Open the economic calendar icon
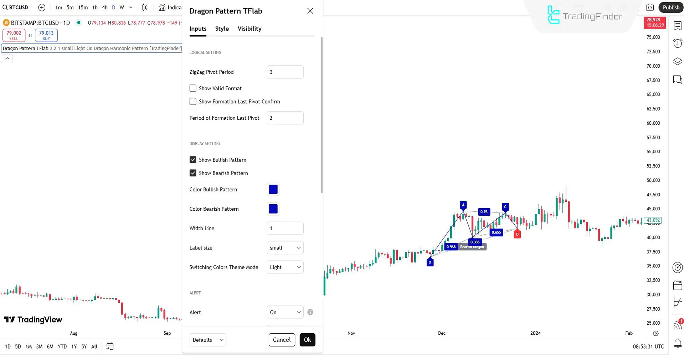Viewport: 684px width, 355px height. click(x=678, y=285)
